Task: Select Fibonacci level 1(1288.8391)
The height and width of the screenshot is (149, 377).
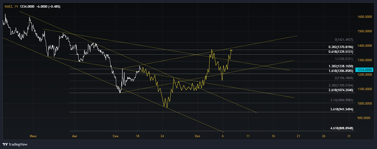Action: click(344, 59)
